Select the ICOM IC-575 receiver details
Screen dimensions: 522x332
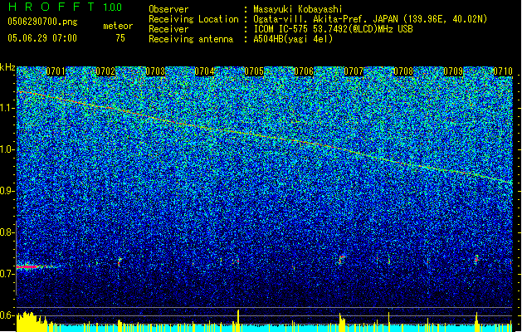(334, 29)
